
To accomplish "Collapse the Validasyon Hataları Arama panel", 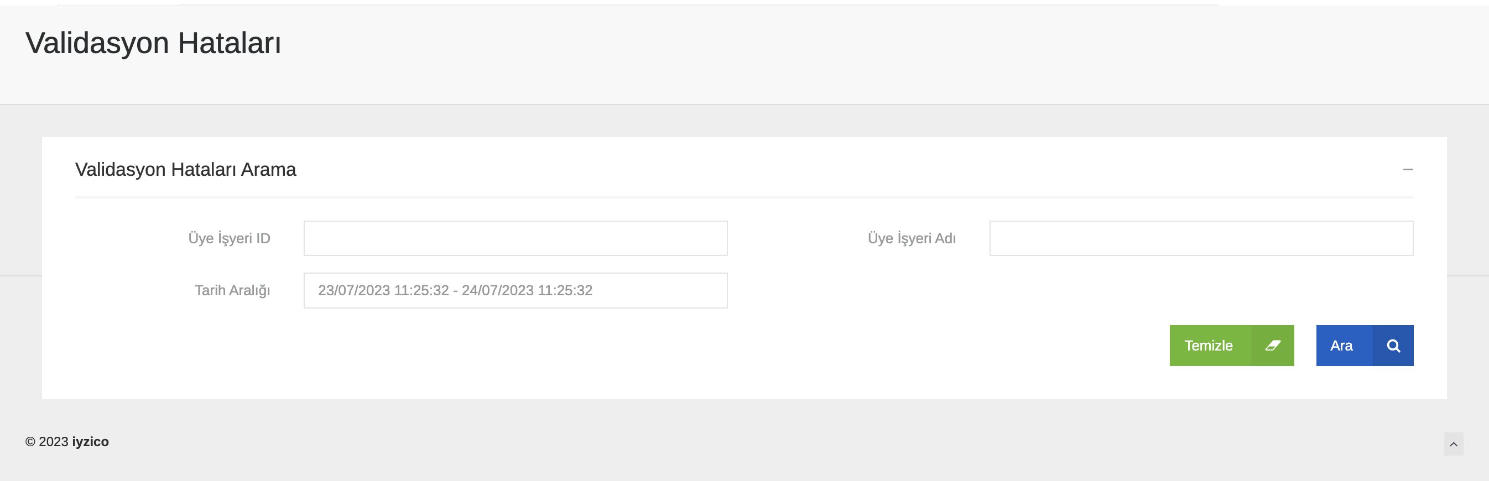I will 1408,169.
